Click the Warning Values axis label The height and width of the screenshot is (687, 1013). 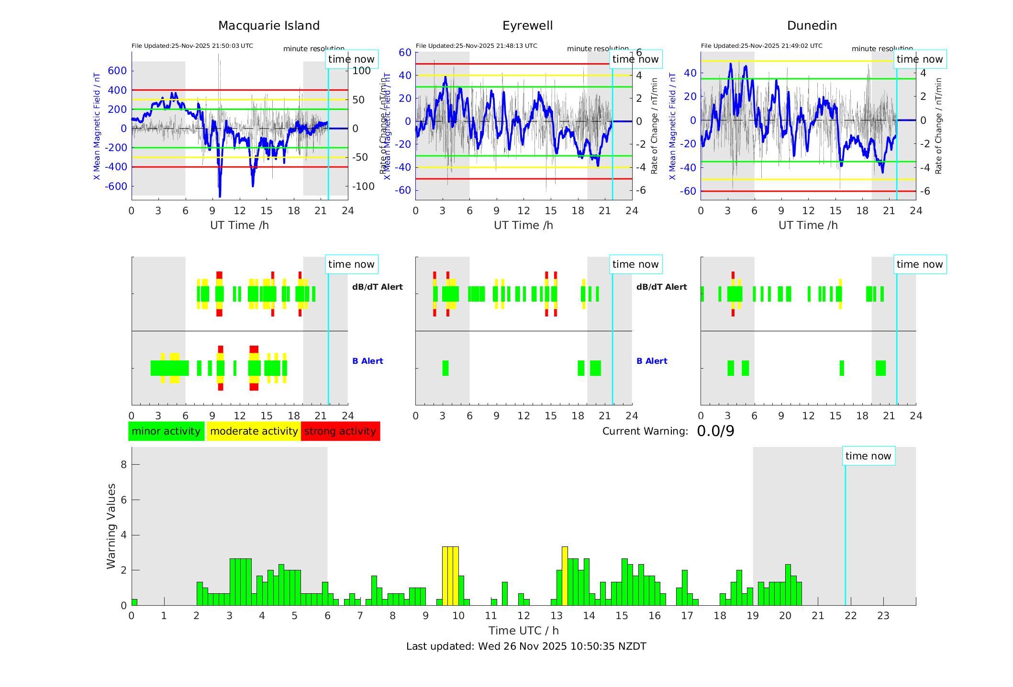click(111, 526)
